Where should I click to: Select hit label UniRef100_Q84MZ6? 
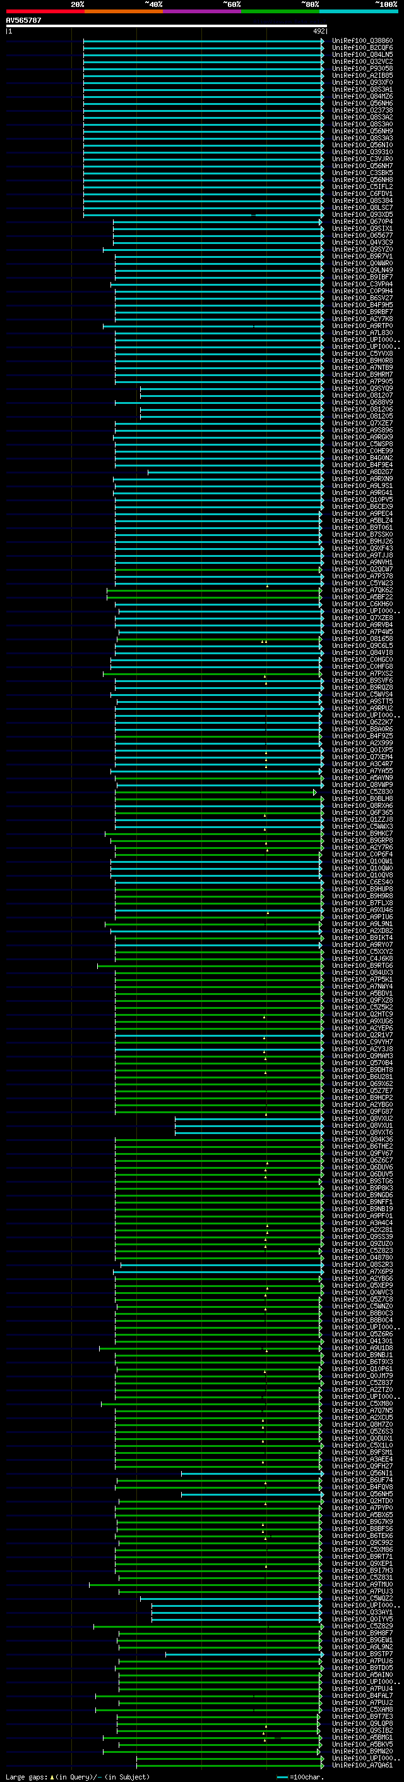(362, 96)
